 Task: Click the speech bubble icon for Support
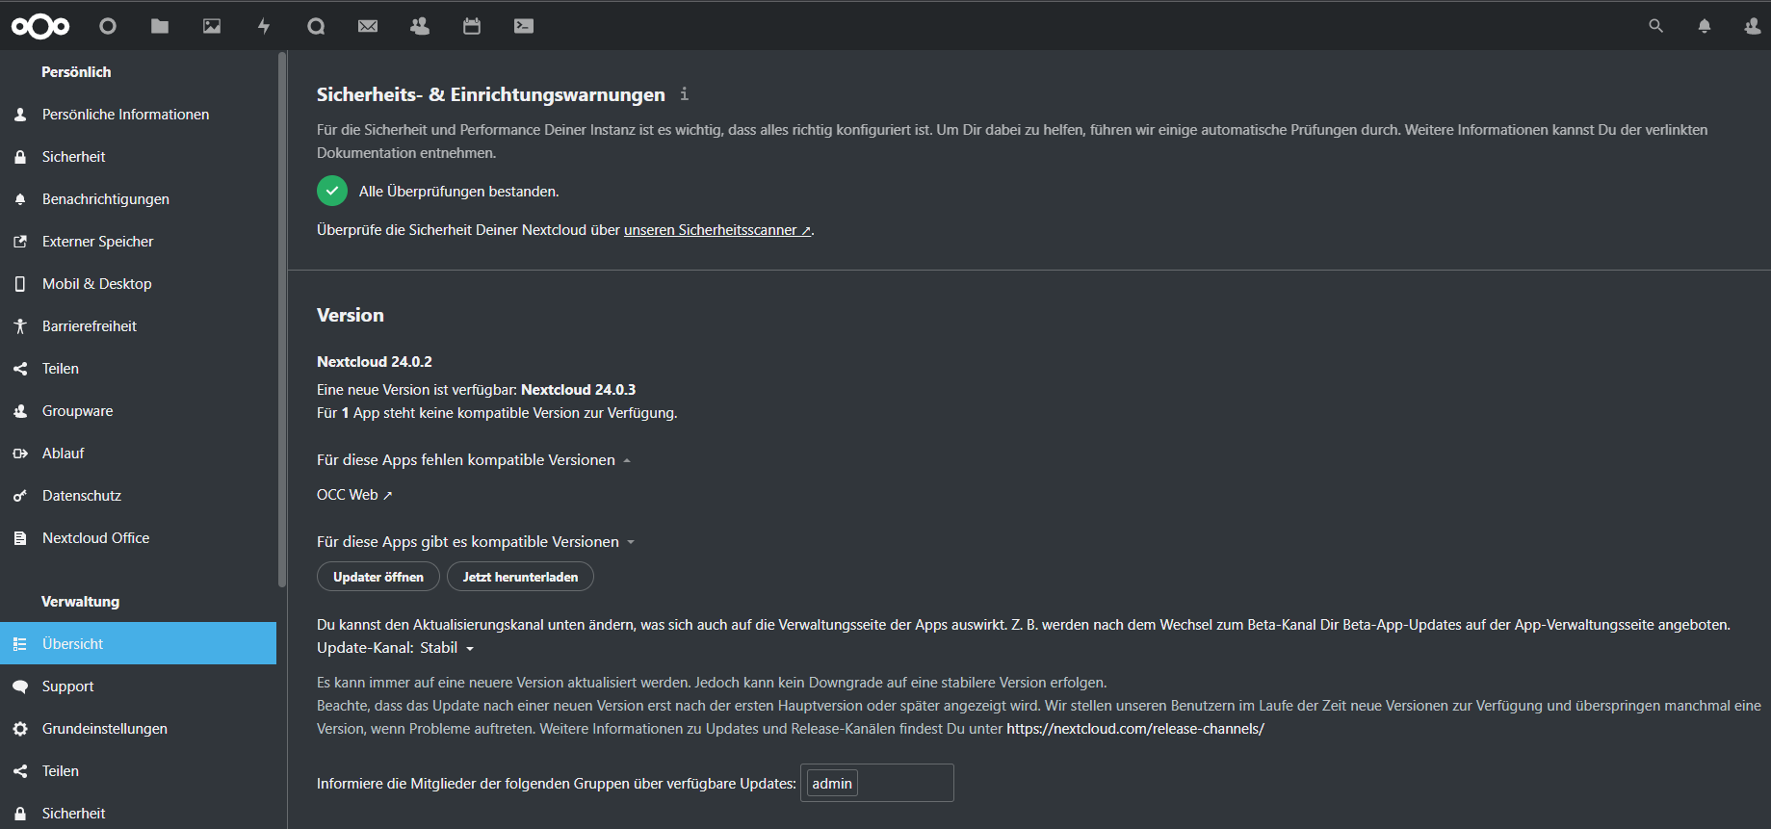pyautogui.click(x=20, y=687)
